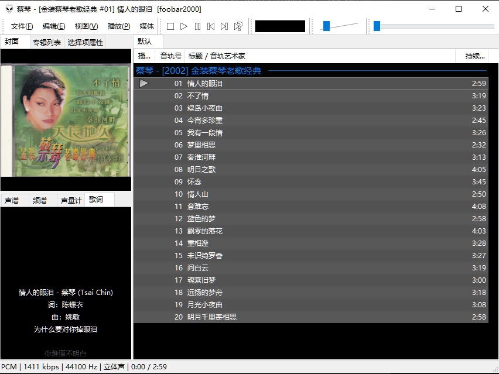Open the 播放(P) menu

click(x=119, y=26)
